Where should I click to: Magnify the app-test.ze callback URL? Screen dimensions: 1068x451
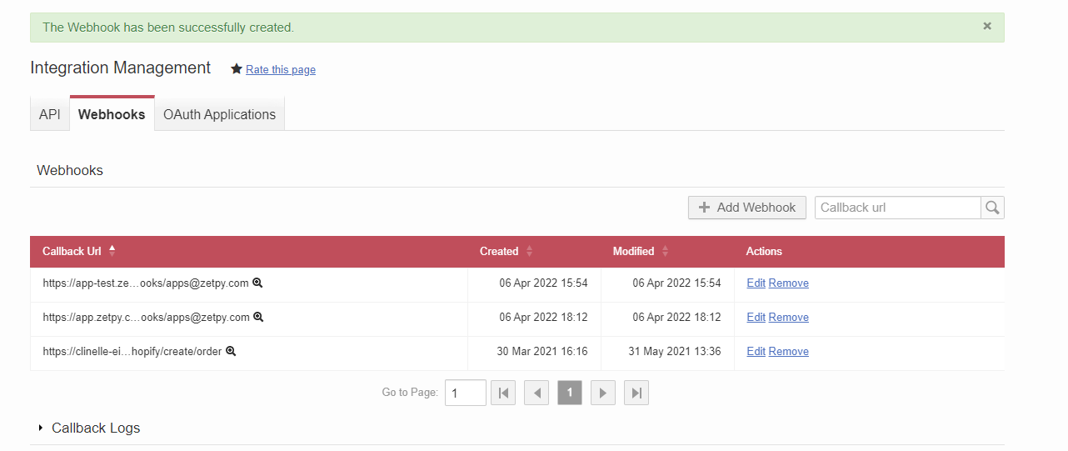click(x=258, y=283)
